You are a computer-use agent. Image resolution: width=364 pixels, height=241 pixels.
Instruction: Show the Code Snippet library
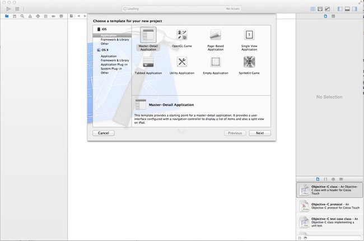pyautogui.click(x=325, y=179)
